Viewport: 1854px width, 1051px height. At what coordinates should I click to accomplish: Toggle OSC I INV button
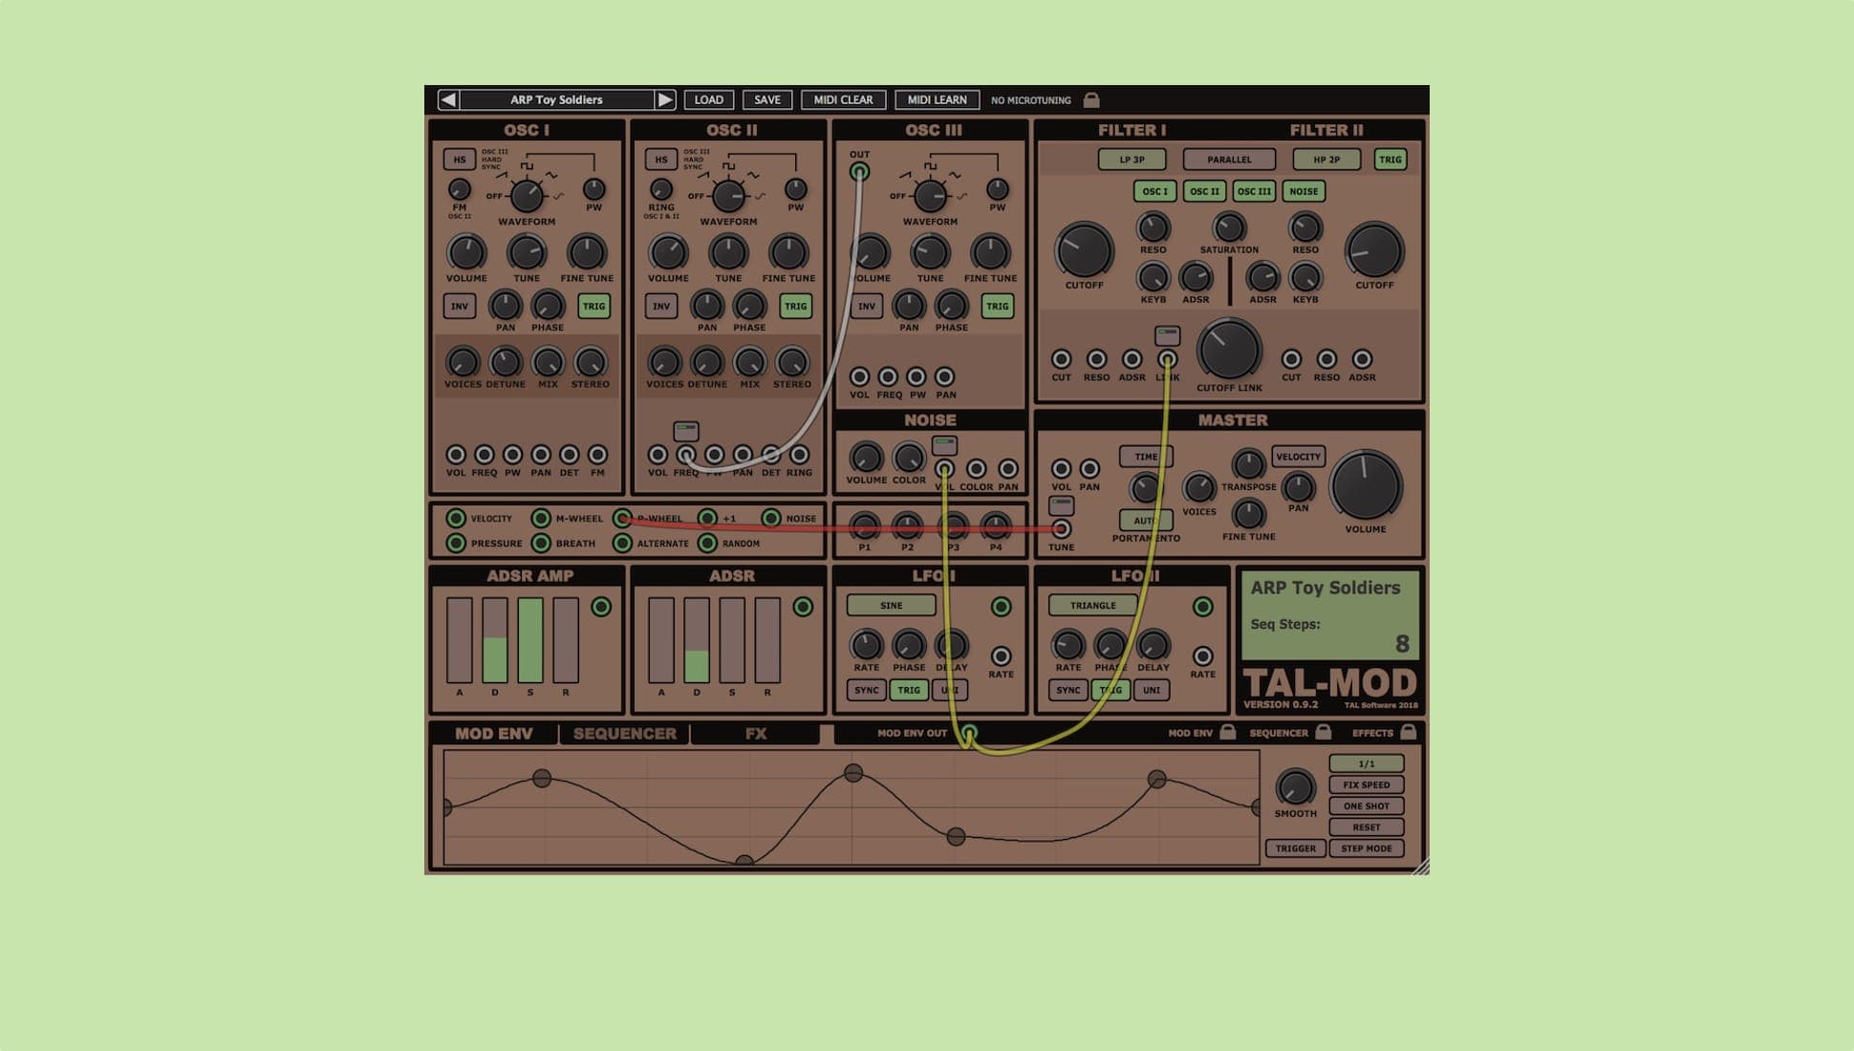click(460, 307)
